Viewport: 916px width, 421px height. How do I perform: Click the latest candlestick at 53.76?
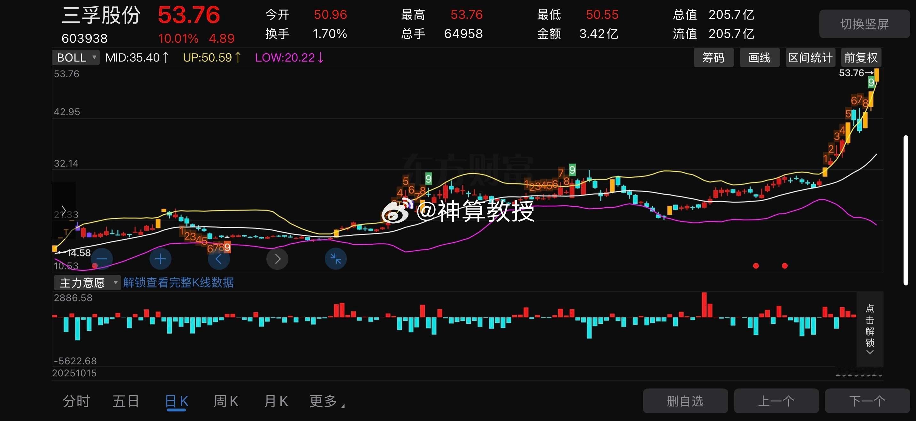[877, 75]
